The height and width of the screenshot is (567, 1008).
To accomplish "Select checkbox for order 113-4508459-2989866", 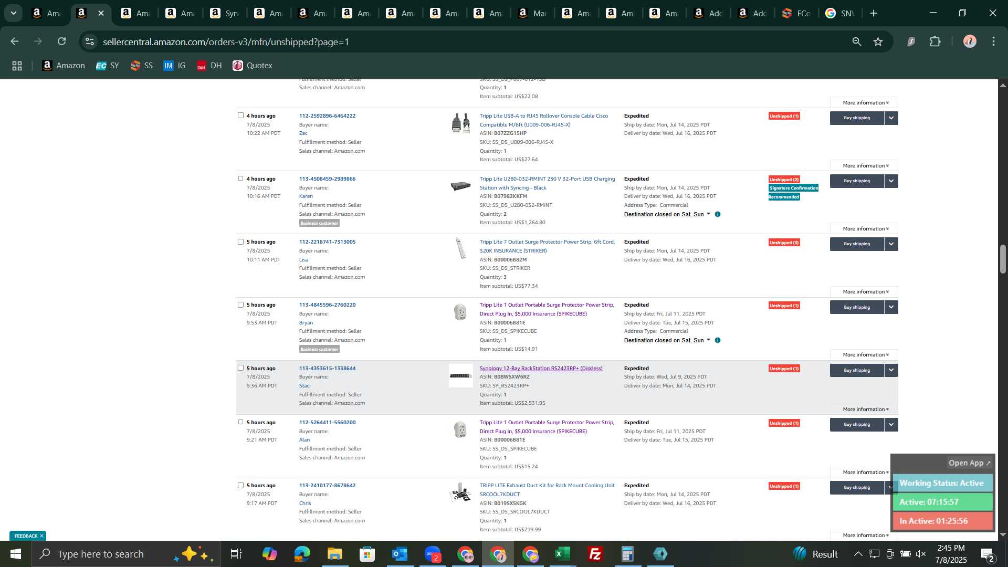I will [240, 178].
